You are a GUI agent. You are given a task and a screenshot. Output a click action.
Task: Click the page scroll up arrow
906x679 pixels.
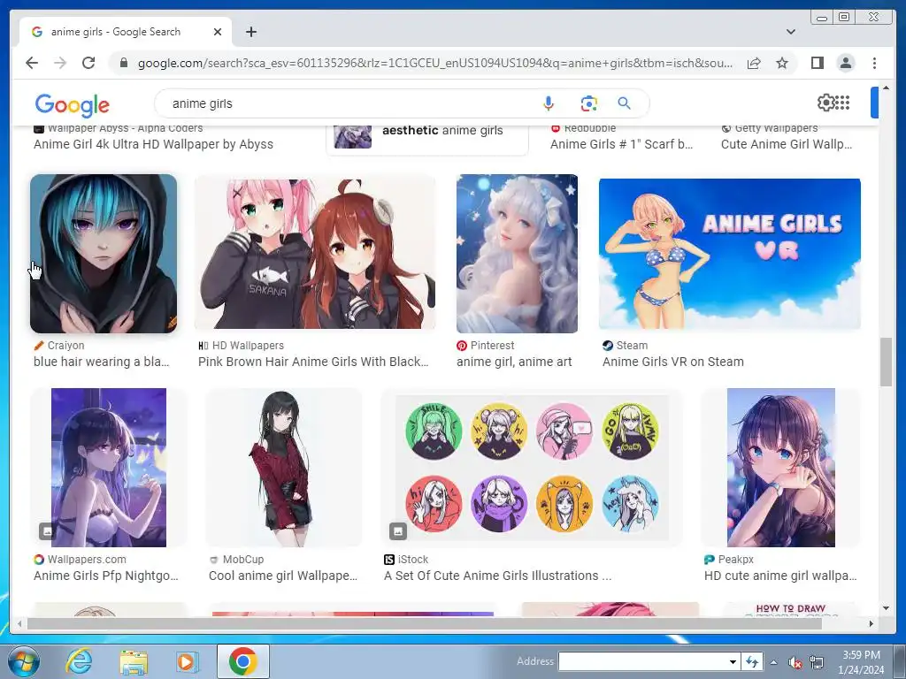(x=886, y=88)
